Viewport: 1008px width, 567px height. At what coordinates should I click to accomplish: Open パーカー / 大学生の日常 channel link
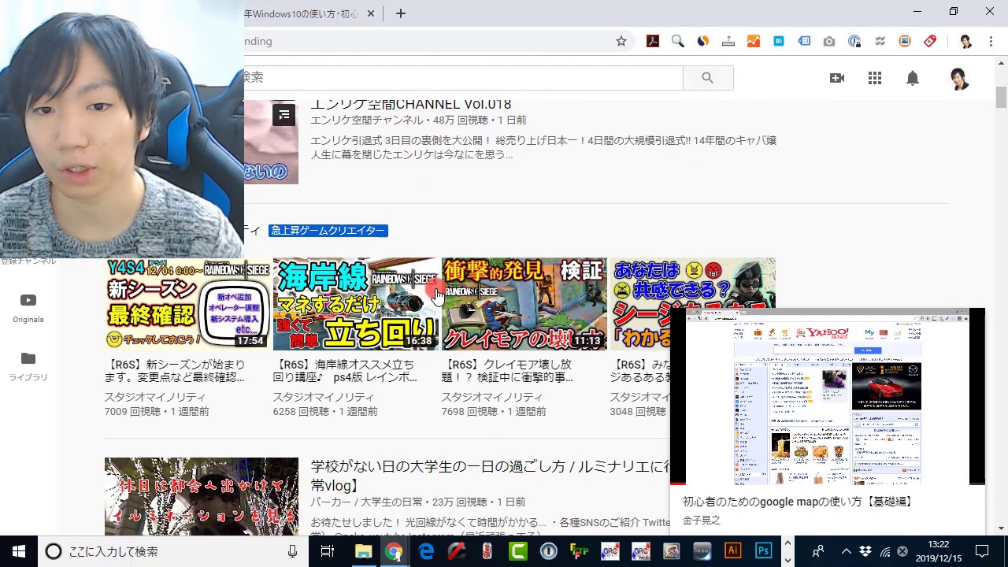[367, 502]
